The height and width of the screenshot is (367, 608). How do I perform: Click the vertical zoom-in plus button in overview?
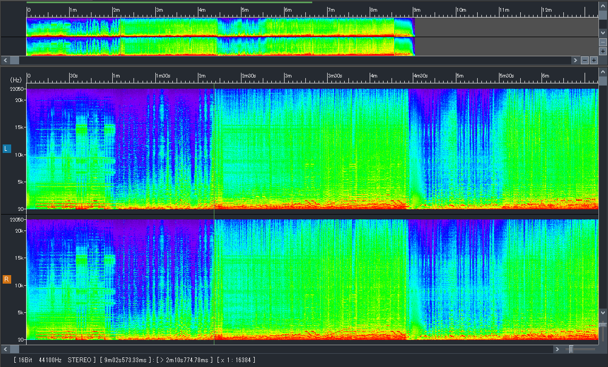pos(603,52)
